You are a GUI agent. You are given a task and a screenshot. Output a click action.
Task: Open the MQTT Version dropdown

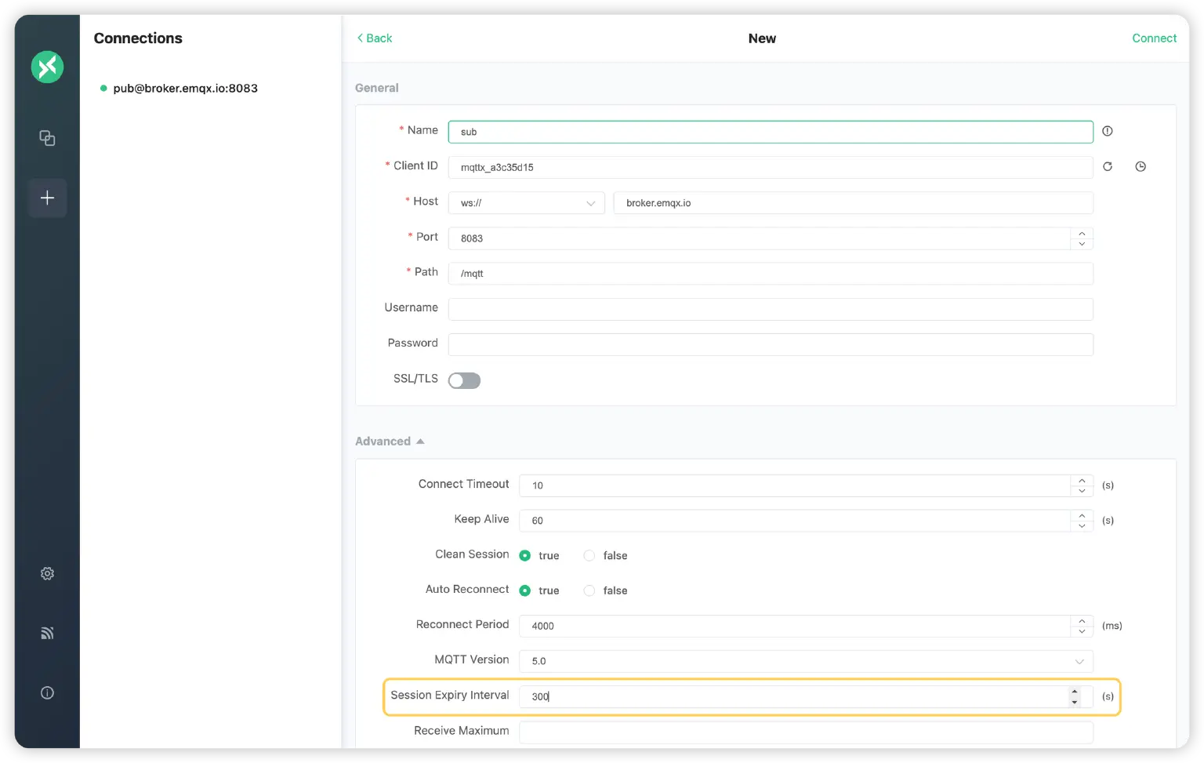[x=805, y=661]
